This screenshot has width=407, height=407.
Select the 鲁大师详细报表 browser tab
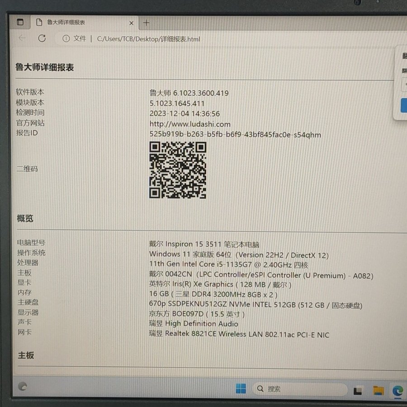tap(85, 23)
